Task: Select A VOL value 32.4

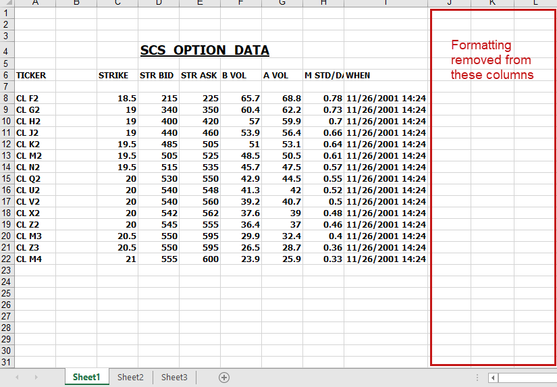Action: click(282, 236)
